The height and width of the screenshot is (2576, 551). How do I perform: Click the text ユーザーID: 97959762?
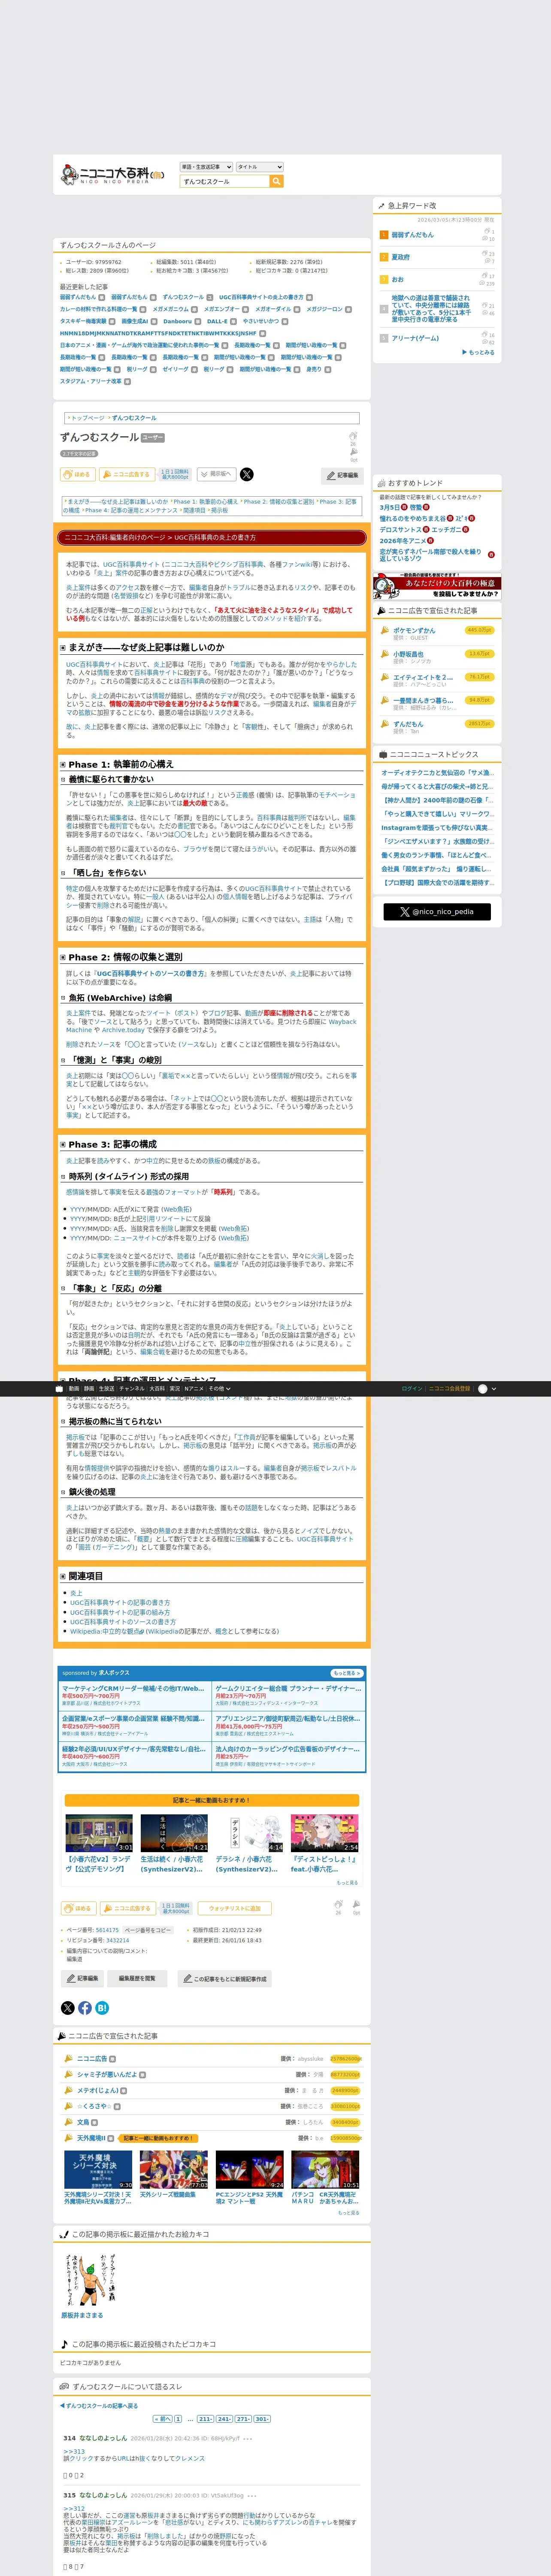tap(93, 262)
